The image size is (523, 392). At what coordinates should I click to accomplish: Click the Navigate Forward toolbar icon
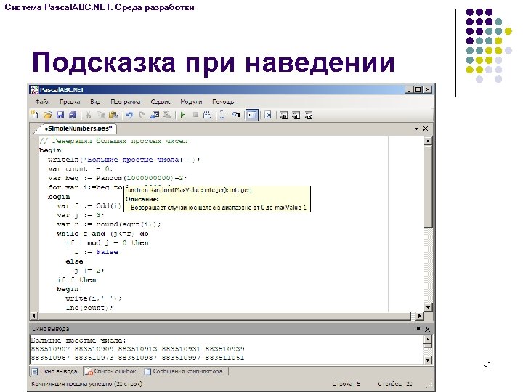(x=166, y=115)
